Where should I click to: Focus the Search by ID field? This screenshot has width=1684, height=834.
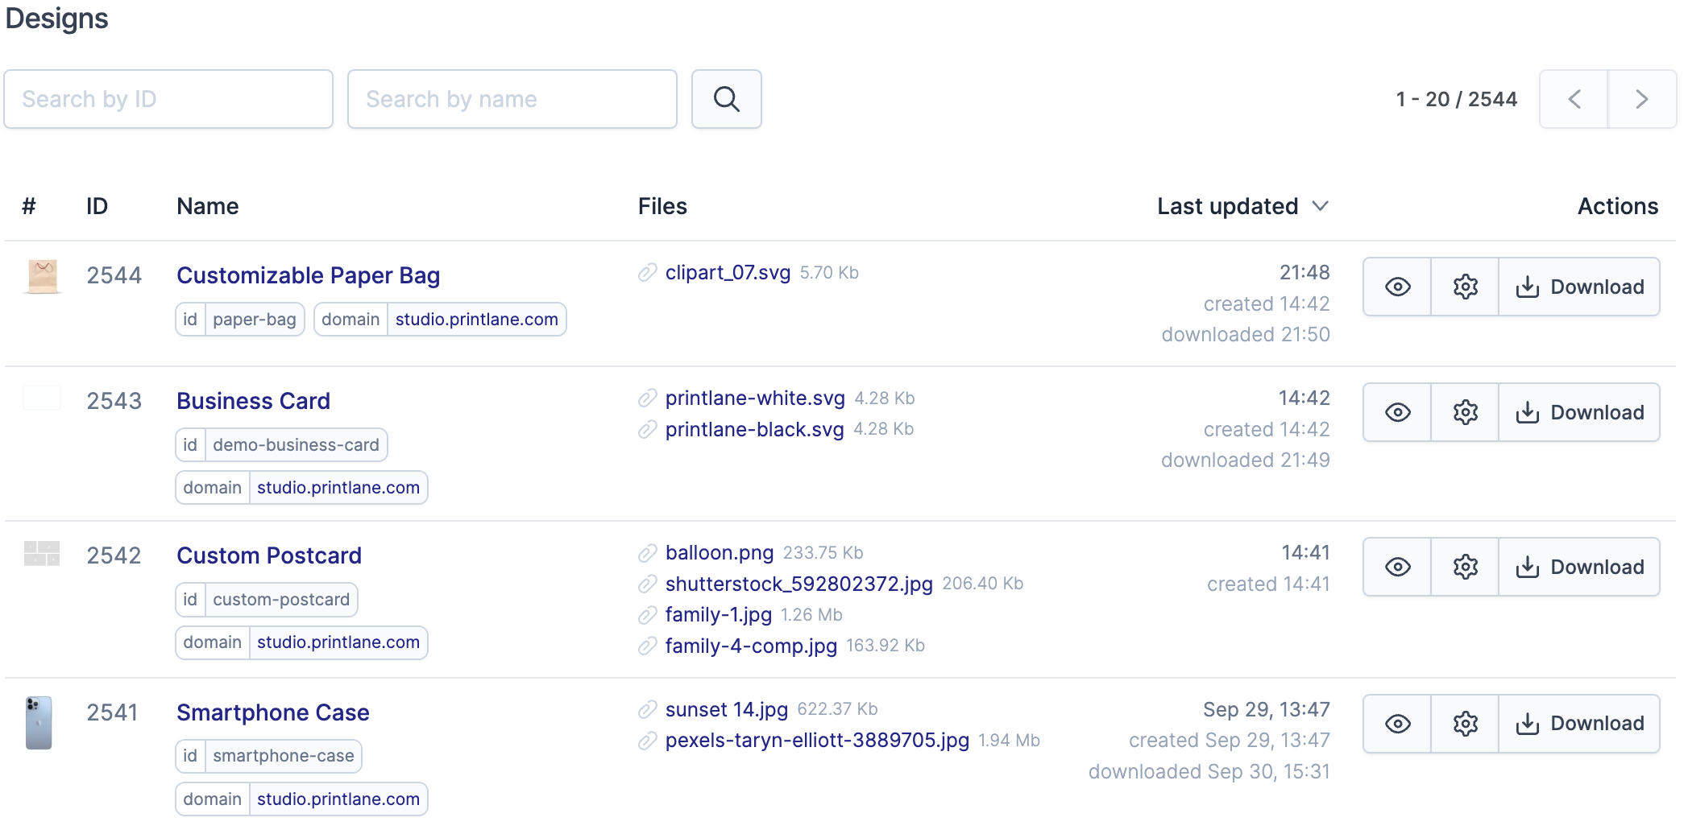point(168,99)
